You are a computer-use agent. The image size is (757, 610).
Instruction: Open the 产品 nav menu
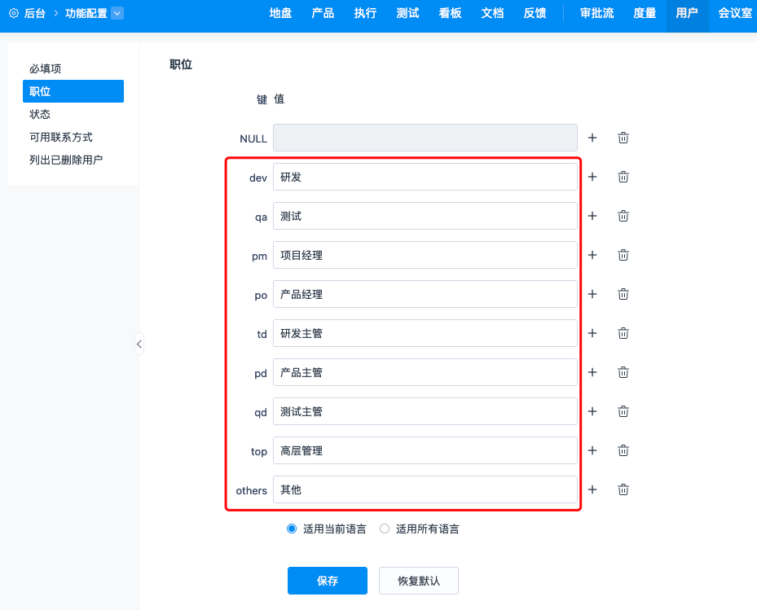coord(323,14)
